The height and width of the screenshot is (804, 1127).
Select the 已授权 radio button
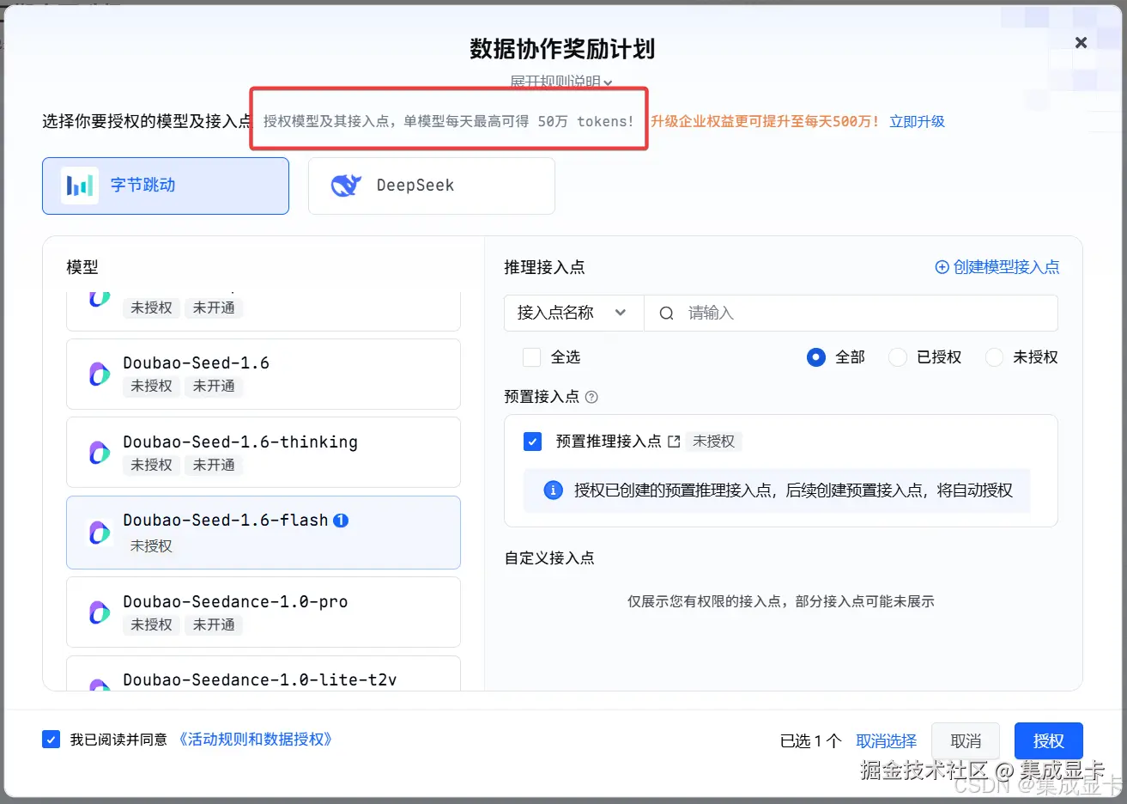[898, 357]
